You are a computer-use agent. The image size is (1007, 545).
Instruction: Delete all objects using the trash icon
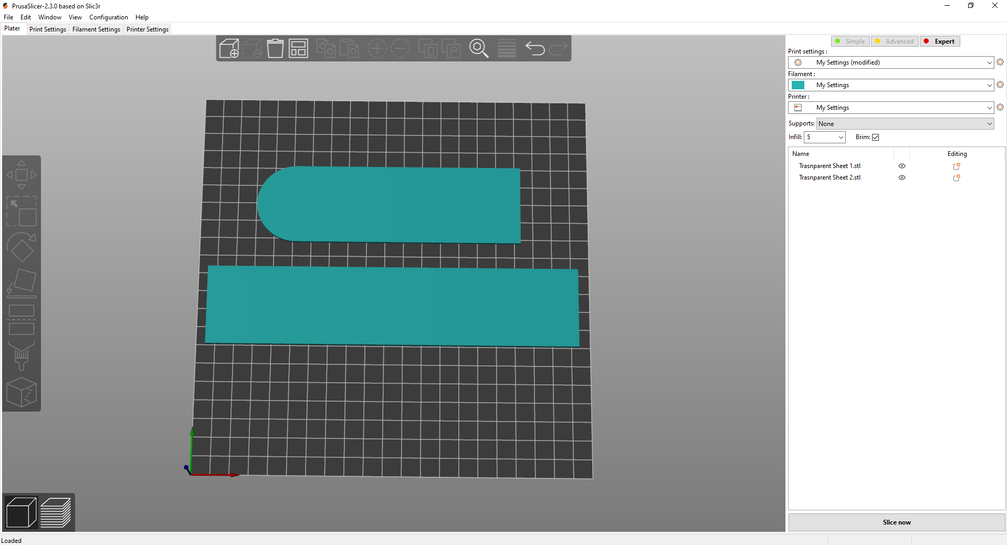click(275, 48)
